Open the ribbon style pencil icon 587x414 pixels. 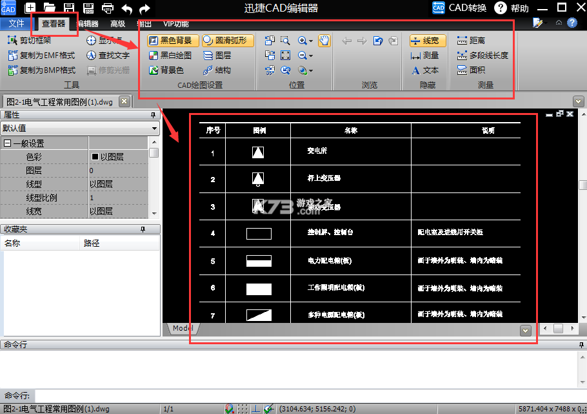pyautogui.click(x=537, y=23)
